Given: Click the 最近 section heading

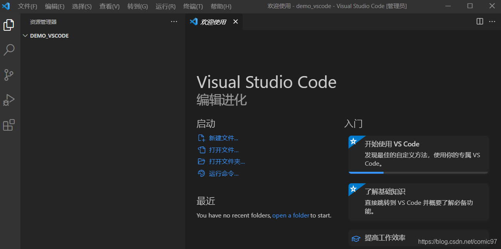Looking at the screenshot, I should tap(206, 201).
